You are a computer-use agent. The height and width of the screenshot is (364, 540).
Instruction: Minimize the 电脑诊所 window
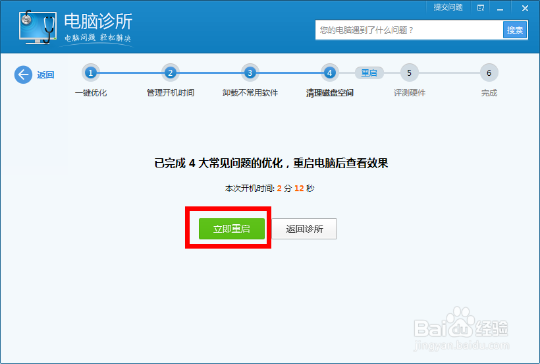[500, 8]
